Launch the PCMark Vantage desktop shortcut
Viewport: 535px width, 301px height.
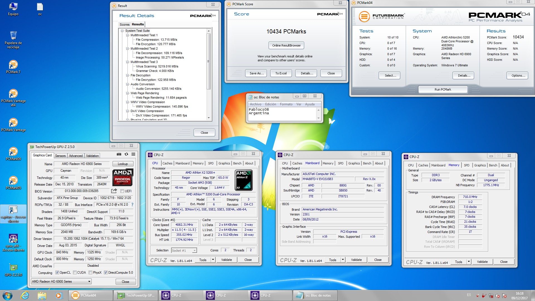13,125
